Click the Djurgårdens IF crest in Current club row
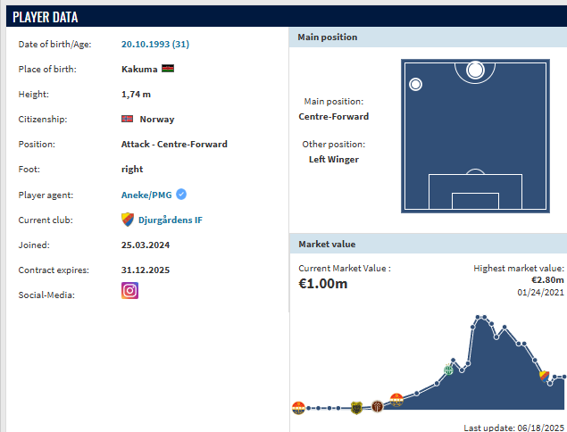The height and width of the screenshot is (432, 567). click(127, 220)
